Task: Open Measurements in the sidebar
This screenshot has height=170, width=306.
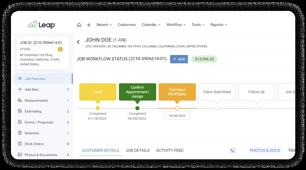Action: [43, 101]
